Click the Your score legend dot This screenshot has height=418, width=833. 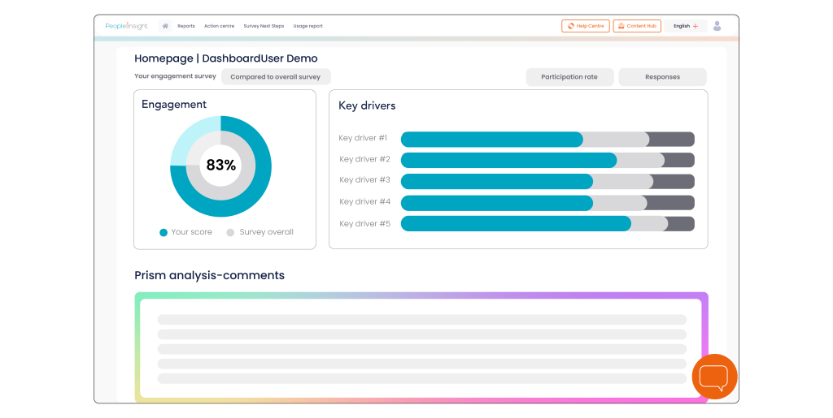pos(164,233)
